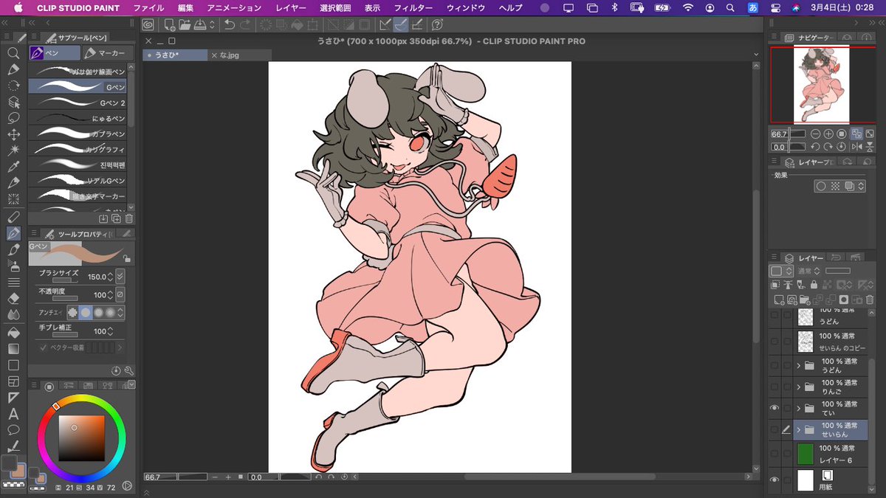Click the Navigator thumbnail preview
Image resolution: width=886 pixels, height=498 pixels.
(821, 84)
